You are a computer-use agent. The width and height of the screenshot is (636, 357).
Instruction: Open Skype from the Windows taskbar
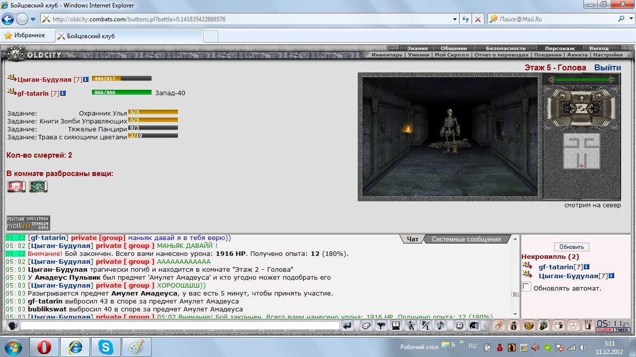(106, 347)
